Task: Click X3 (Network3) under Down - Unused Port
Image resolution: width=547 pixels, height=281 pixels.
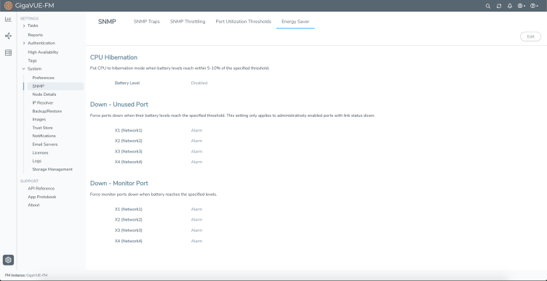Action: [x=128, y=152]
